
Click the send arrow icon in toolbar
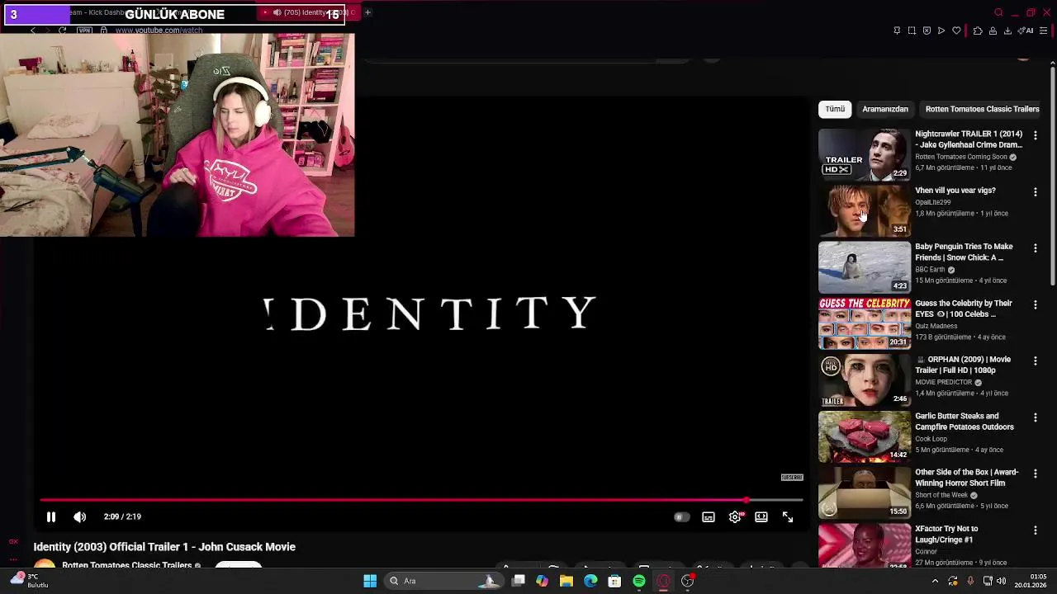[941, 31]
